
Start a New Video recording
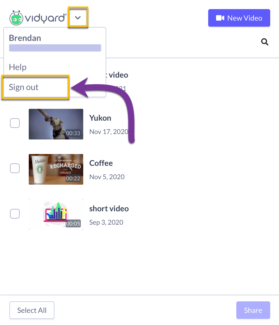[x=239, y=18]
